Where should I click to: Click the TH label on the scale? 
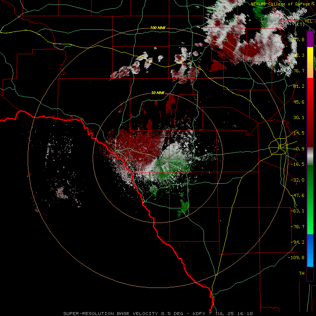click(x=302, y=273)
